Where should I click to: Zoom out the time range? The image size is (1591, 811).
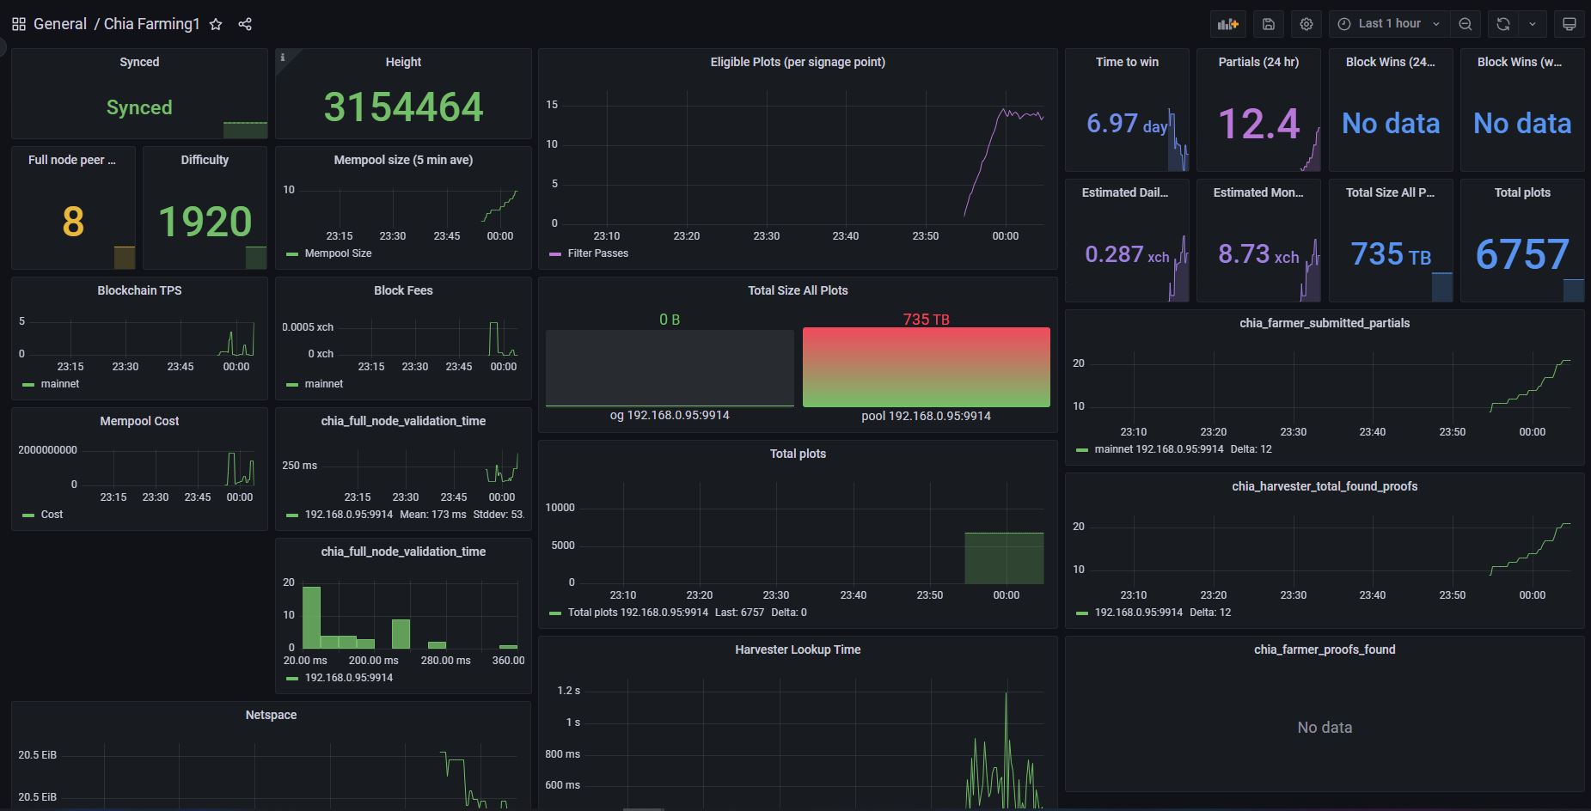pyautogui.click(x=1466, y=24)
